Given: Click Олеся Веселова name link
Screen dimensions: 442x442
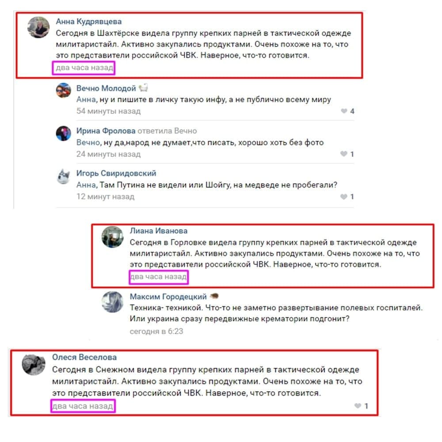Looking at the screenshot, I should [84, 358].
